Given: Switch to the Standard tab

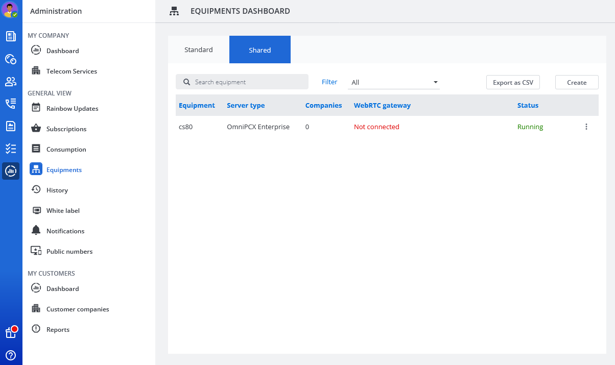Looking at the screenshot, I should (199, 50).
